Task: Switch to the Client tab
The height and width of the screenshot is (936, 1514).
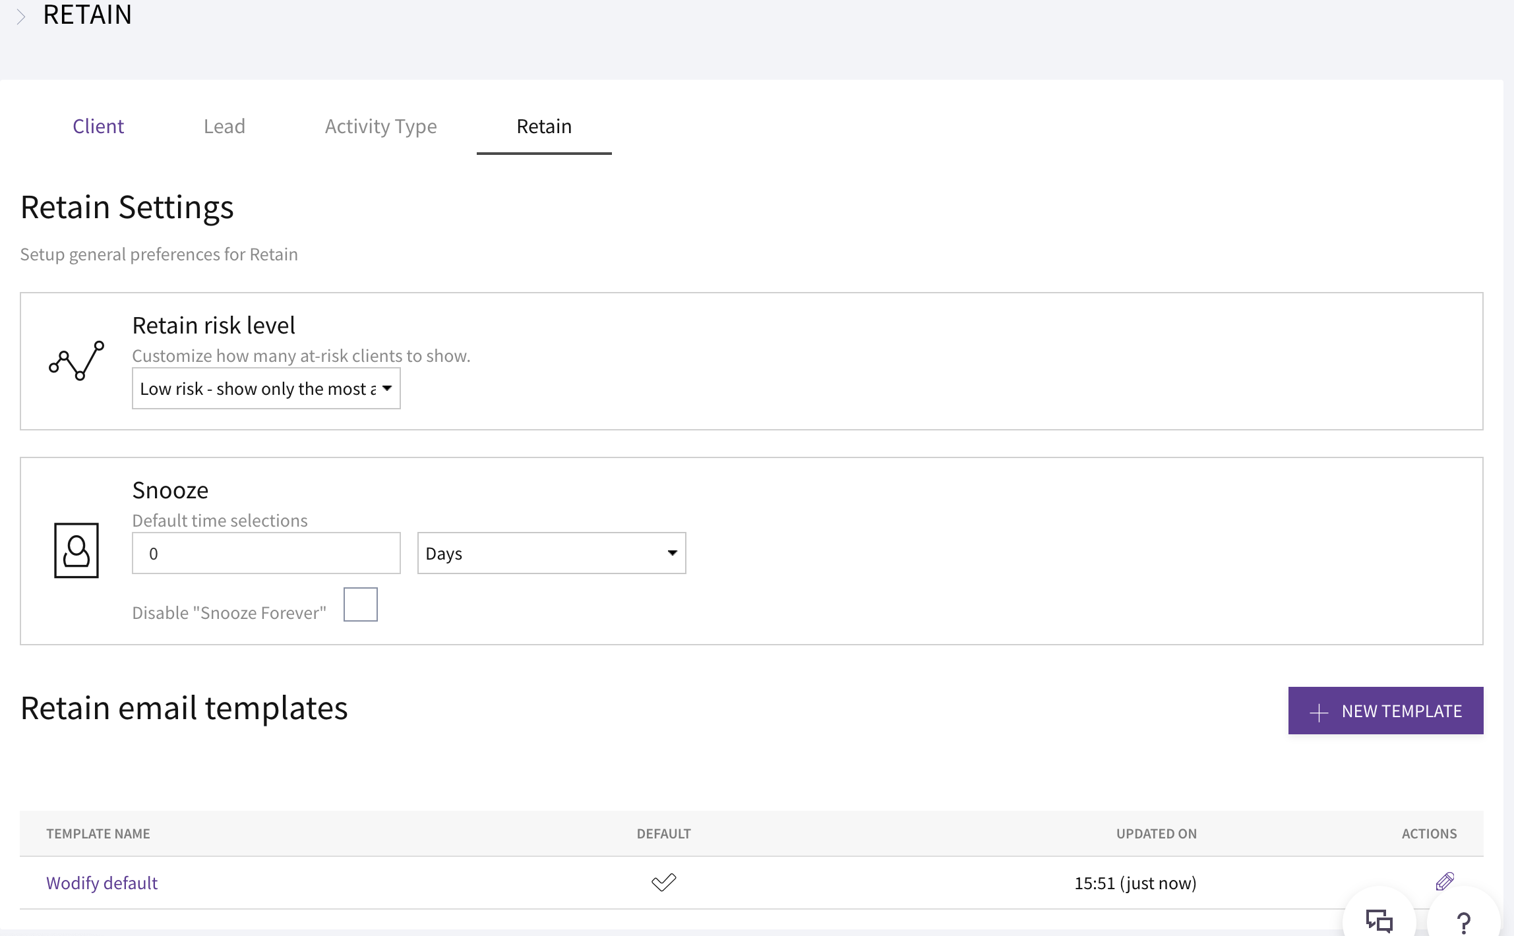Action: 98,126
